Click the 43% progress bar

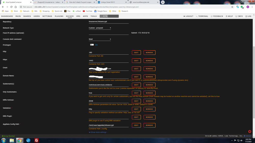(x=109, y=16)
